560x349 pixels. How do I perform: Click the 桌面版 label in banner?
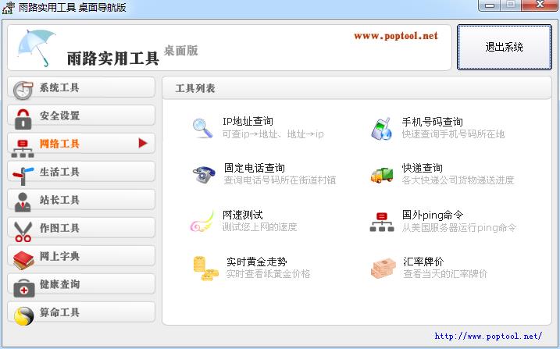[180, 51]
